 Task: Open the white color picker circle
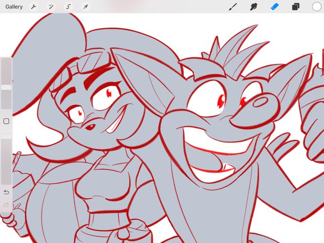(316, 7)
